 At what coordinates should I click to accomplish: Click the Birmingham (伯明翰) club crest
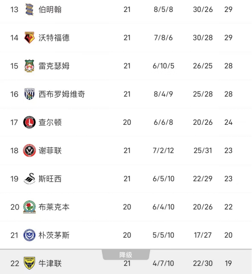coord(29,9)
